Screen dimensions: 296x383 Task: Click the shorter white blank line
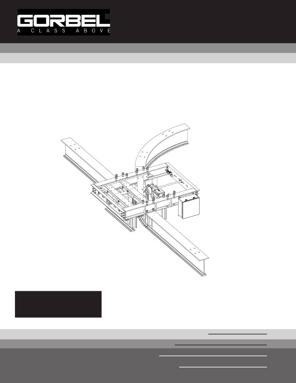[x=223, y=367]
